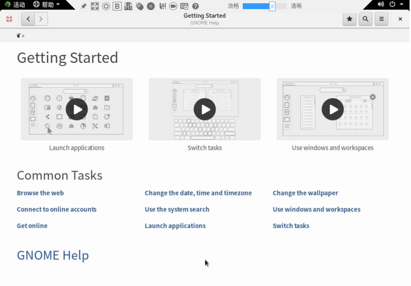Click the volume speaker icon
The height and width of the screenshot is (286, 411).
(380, 4)
